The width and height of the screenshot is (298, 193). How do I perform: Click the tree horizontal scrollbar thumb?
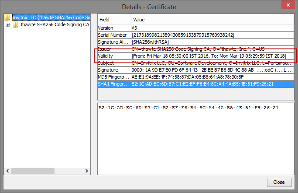[33, 171]
